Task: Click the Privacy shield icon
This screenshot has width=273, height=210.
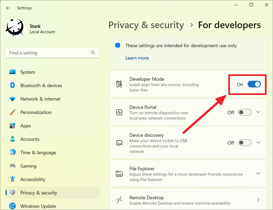Action: 12,192
